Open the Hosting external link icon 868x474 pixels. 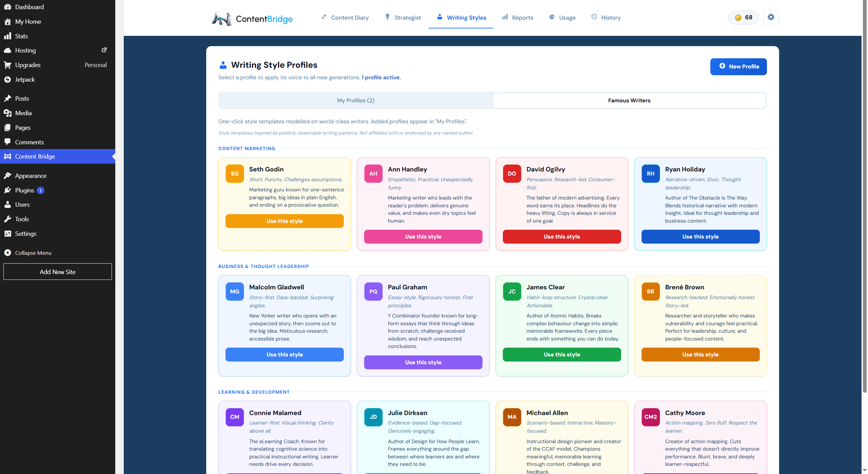[104, 50]
